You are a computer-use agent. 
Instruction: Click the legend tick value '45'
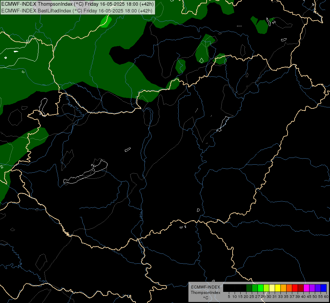pyautogui.click(x=309, y=297)
